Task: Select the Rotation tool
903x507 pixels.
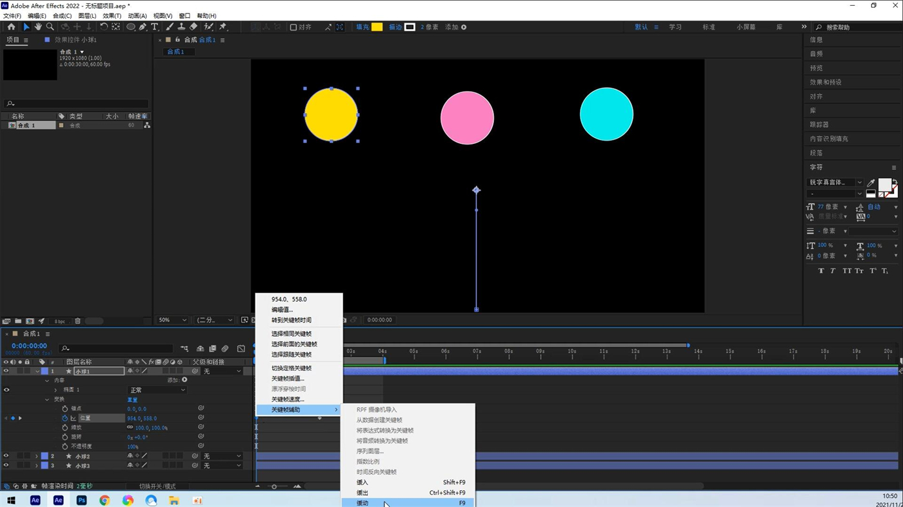Action: 103,27
